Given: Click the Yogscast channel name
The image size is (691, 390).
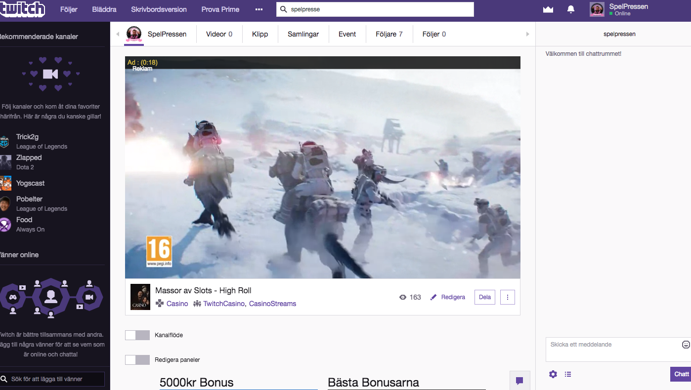Looking at the screenshot, I should click(30, 183).
